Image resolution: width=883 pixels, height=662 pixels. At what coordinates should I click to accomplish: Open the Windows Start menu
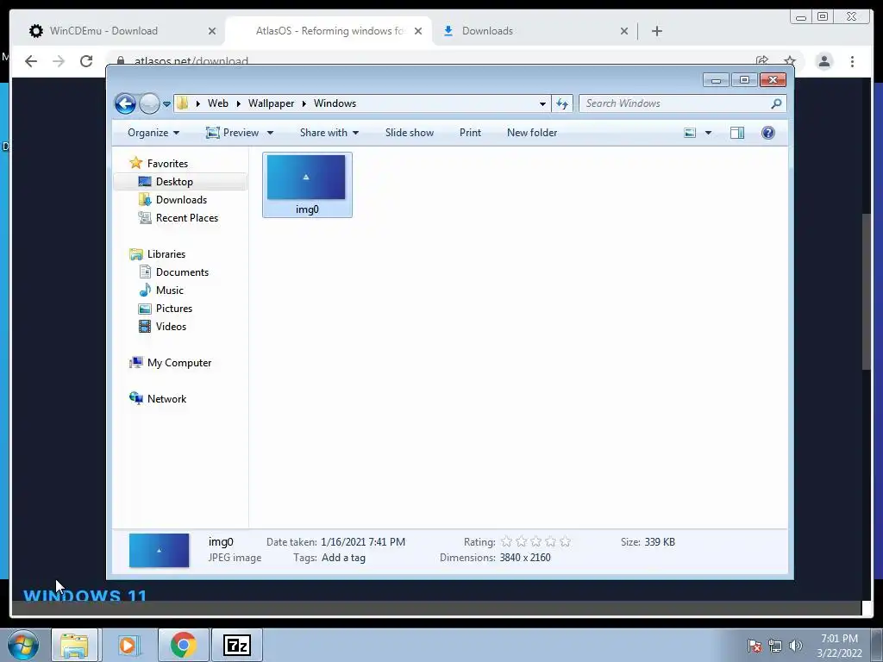[x=23, y=646]
